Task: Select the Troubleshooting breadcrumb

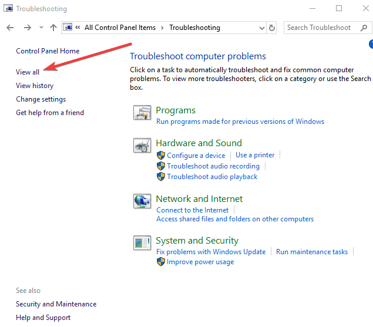Action: point(194,28)
